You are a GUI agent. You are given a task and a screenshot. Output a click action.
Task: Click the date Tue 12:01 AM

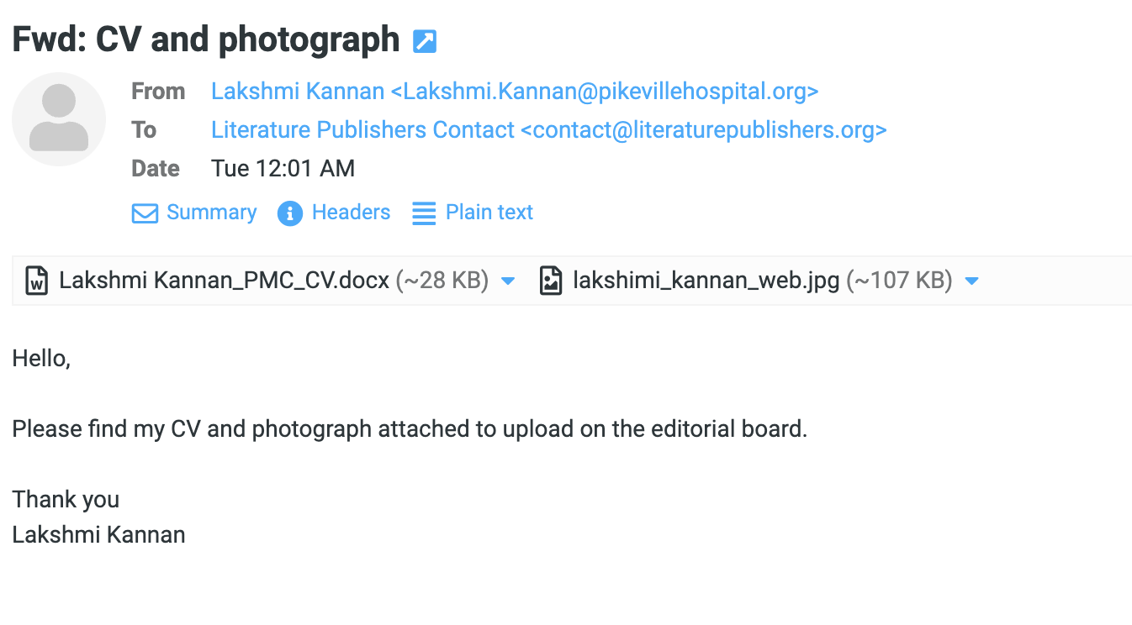[x=283, y=169]
